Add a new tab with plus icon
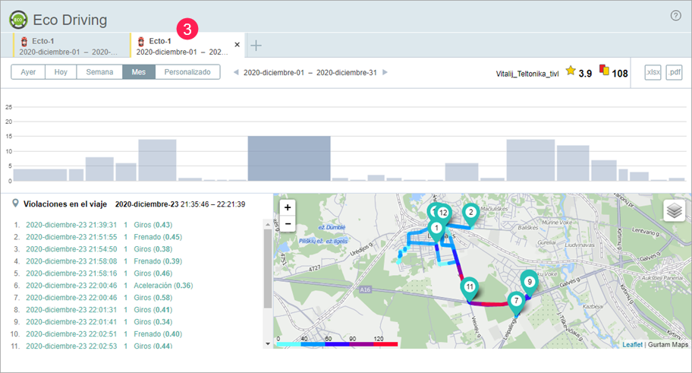The height and width of the screenshot is (373, 692). click(x=256, y=46)
